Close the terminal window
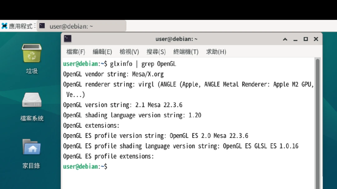The image size is (337, 189). [x=316, y=39]
